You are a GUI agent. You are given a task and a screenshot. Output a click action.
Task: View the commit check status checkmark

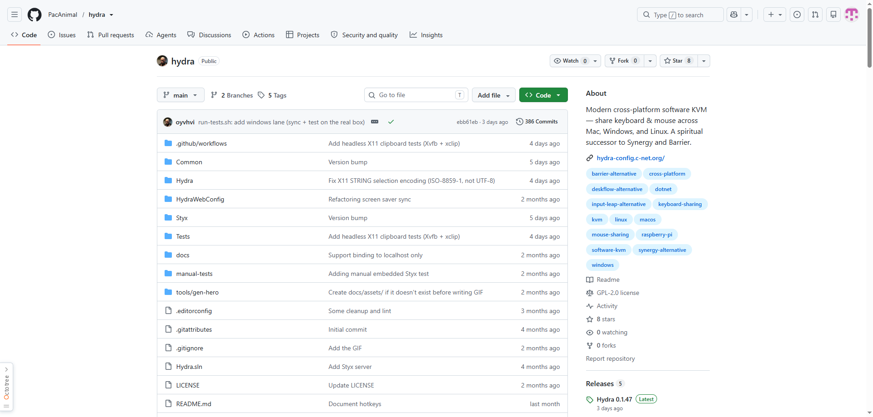[391, 122]
